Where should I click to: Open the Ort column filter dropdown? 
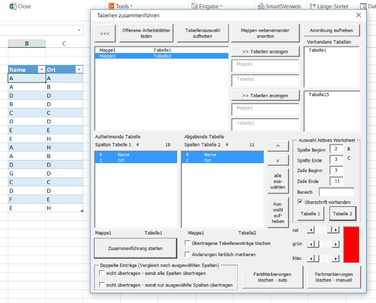(78, 69)
